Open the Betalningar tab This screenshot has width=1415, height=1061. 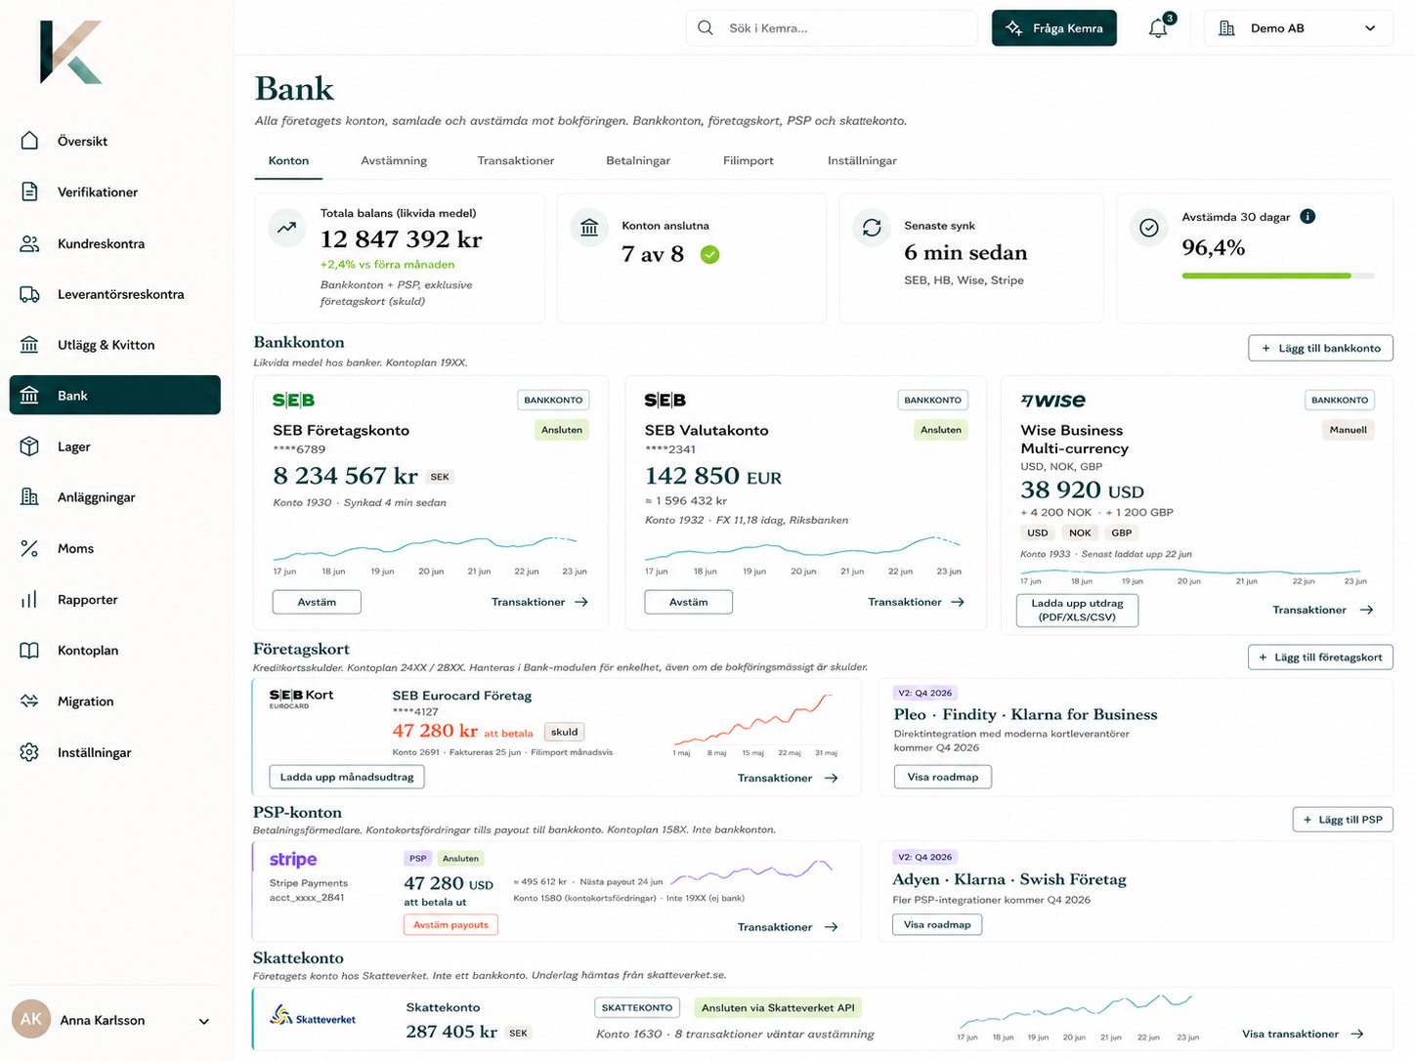click(638, 160)
